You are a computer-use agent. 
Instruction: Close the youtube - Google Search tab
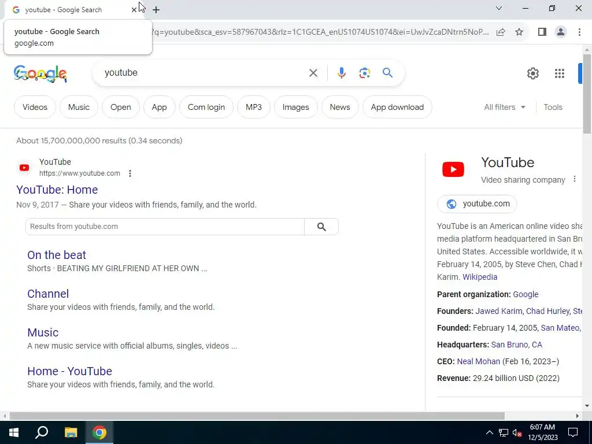click(x=134, y=10)
